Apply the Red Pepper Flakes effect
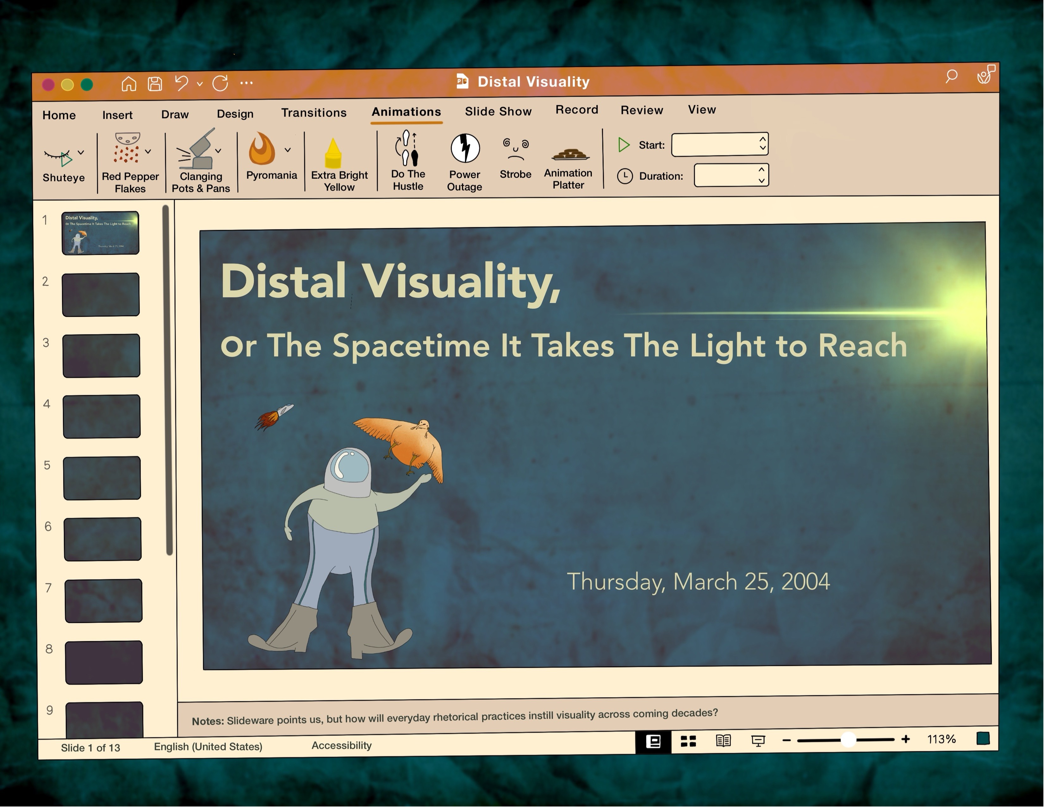 (x=130, y=162)
